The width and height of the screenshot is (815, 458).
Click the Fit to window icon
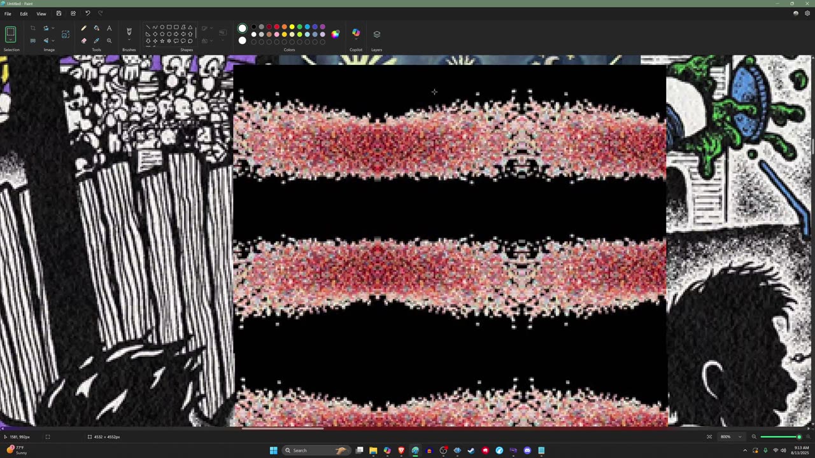point(709,436)
